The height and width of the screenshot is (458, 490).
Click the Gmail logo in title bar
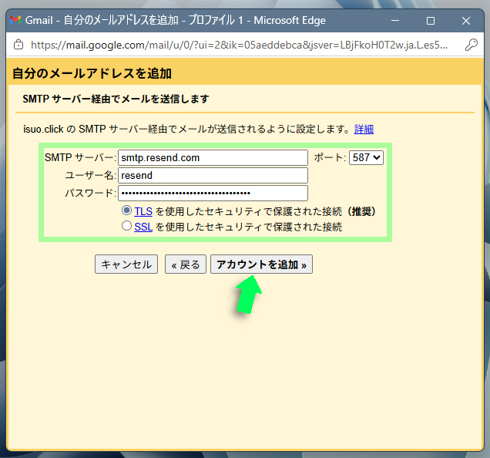(15, 20)
